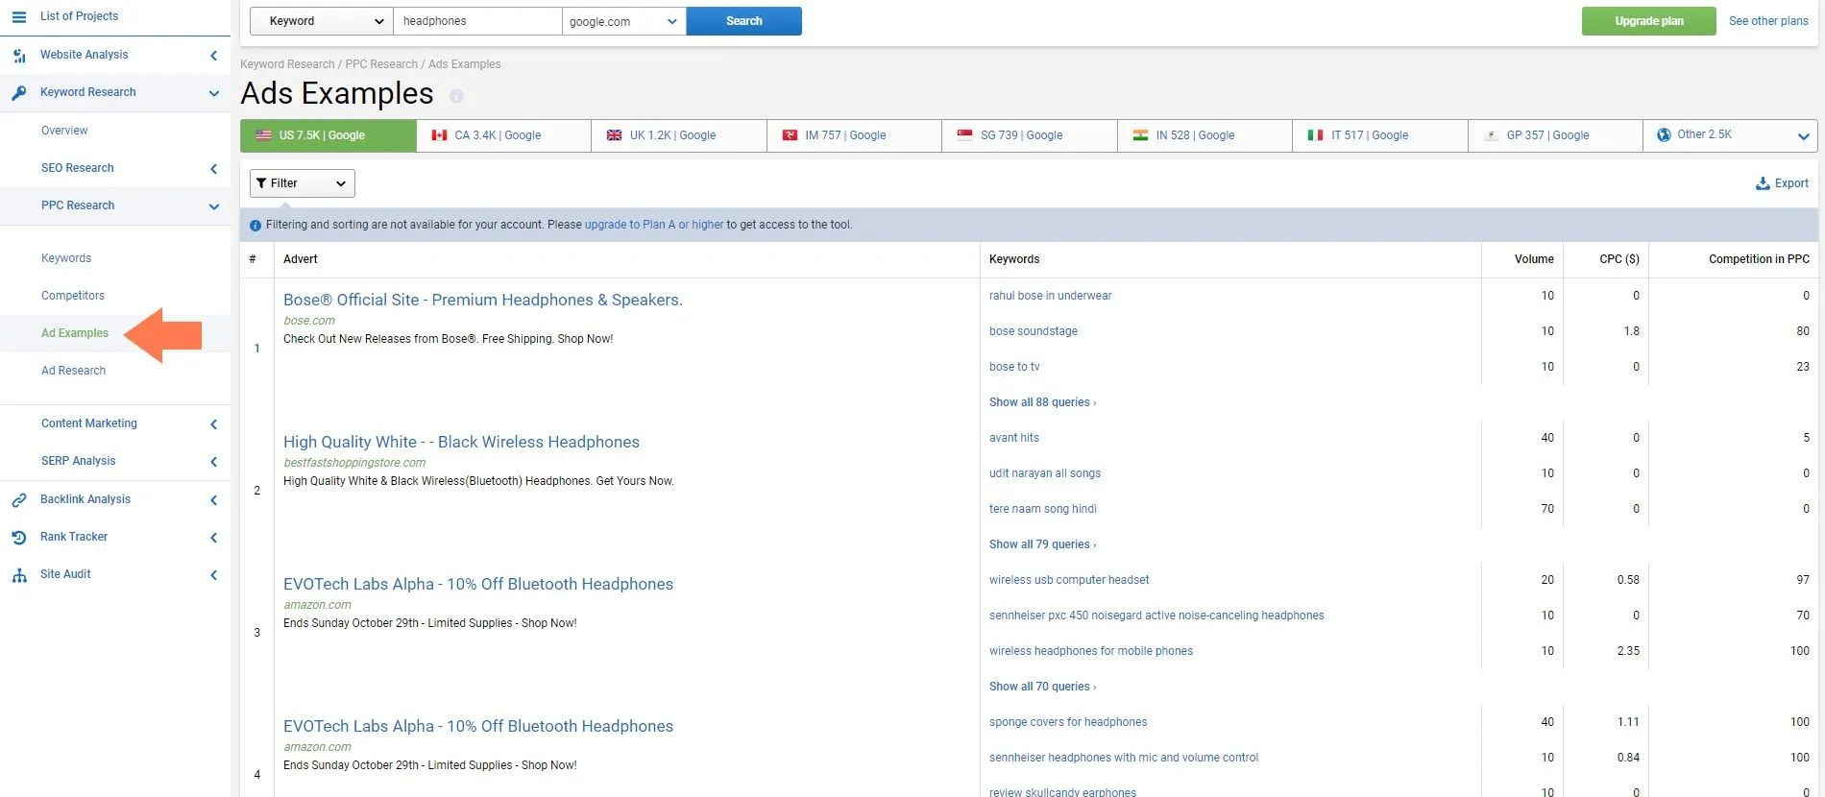1825x797 pixels.
Task: Click the Rank Tracker history icon
Action: coord(19,538)
